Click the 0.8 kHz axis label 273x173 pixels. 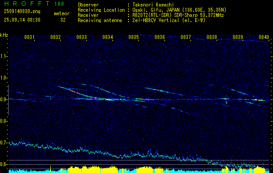[3, 121]
